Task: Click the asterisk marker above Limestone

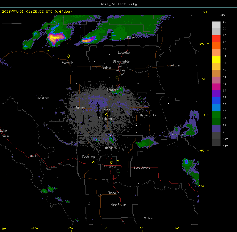Action: 42,95
